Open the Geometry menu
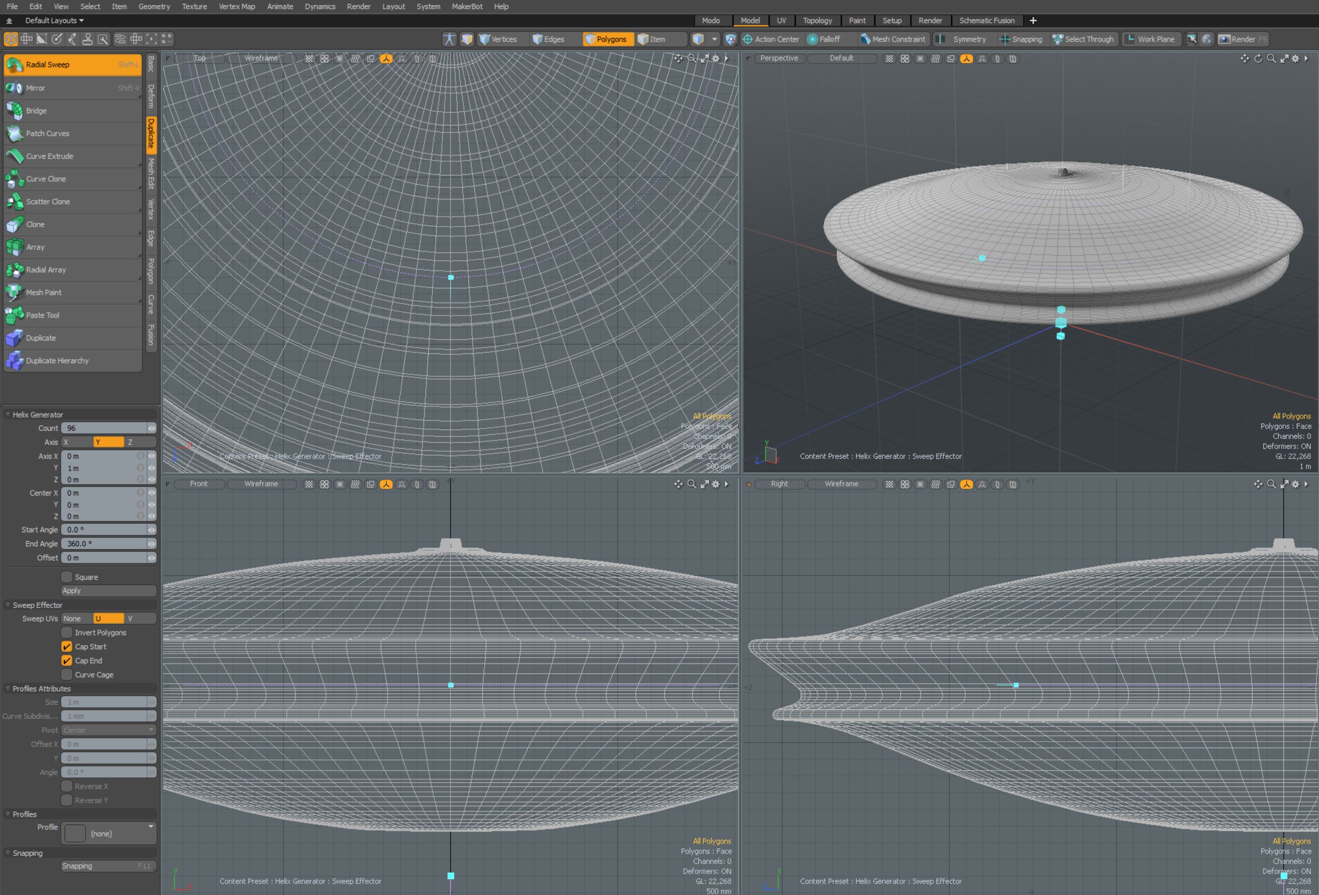Image resolution: width=1319 pixels, height=895 pixels. tap(154, 6)
